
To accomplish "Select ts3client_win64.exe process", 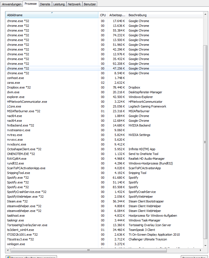I will 104,230.
